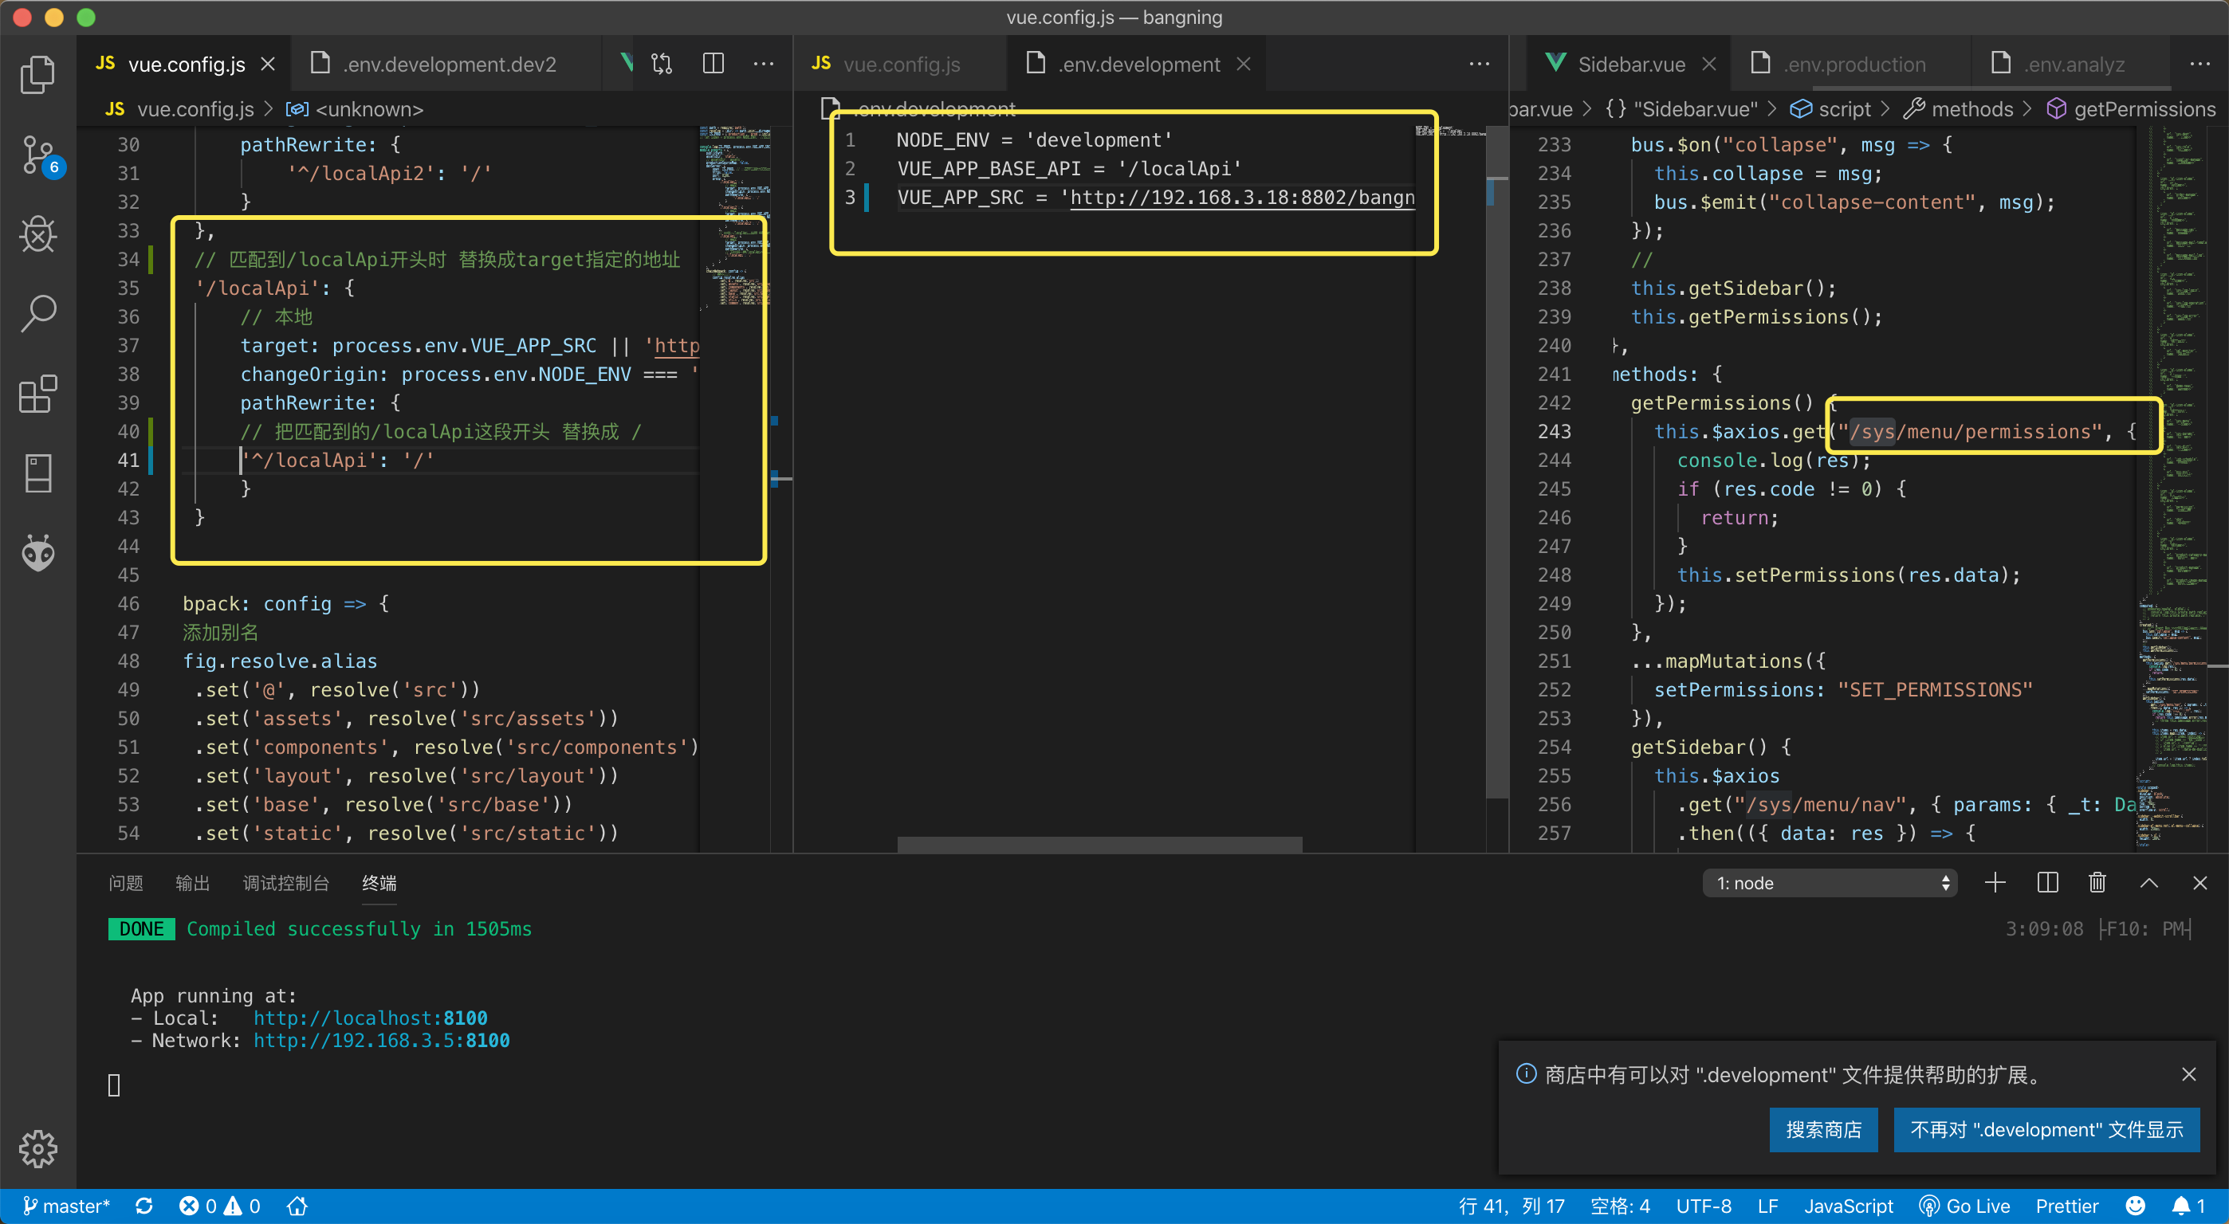2229x1224 pixels.
Task: Click the vue.config.js breadcrumb in left editor
Action: coord(180,109)
